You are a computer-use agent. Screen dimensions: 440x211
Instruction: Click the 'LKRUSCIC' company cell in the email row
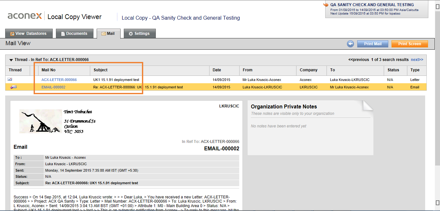(x=309, y=87)
